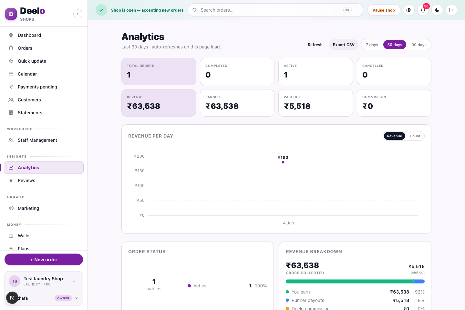Click the gross collected progress bar
465x310 pixels.
tap(355, 282)
